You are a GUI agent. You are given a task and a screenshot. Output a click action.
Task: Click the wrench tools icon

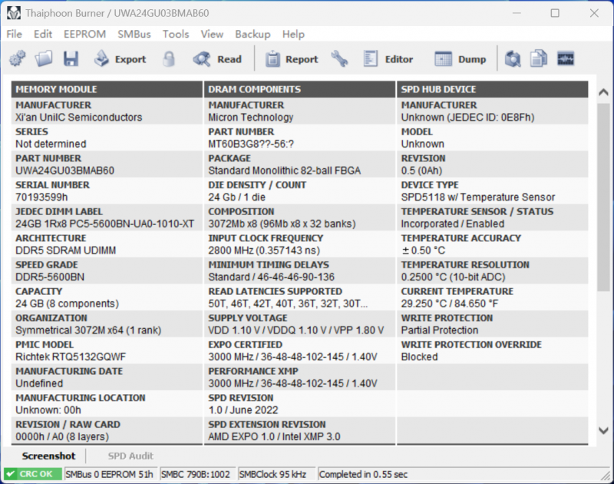pos(340,59)
